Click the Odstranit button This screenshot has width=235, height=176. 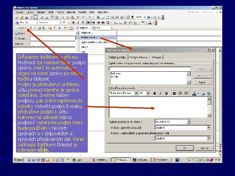point(202,76)
